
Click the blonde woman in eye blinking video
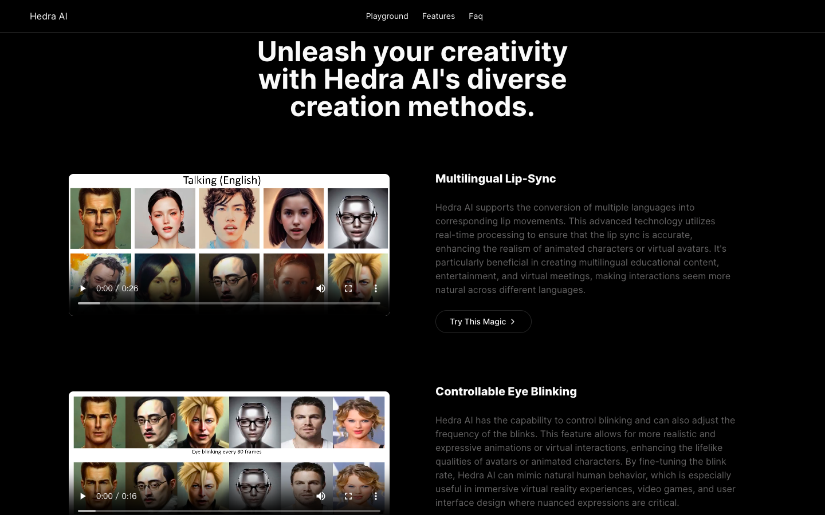pos(359,422)
